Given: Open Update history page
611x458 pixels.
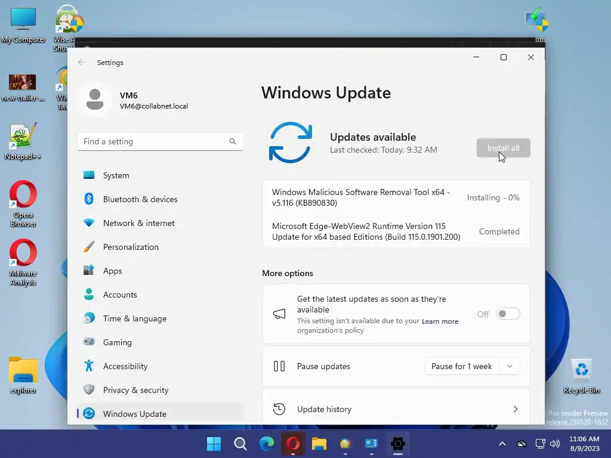Looking at the screenshot, I should coord(396,409).
